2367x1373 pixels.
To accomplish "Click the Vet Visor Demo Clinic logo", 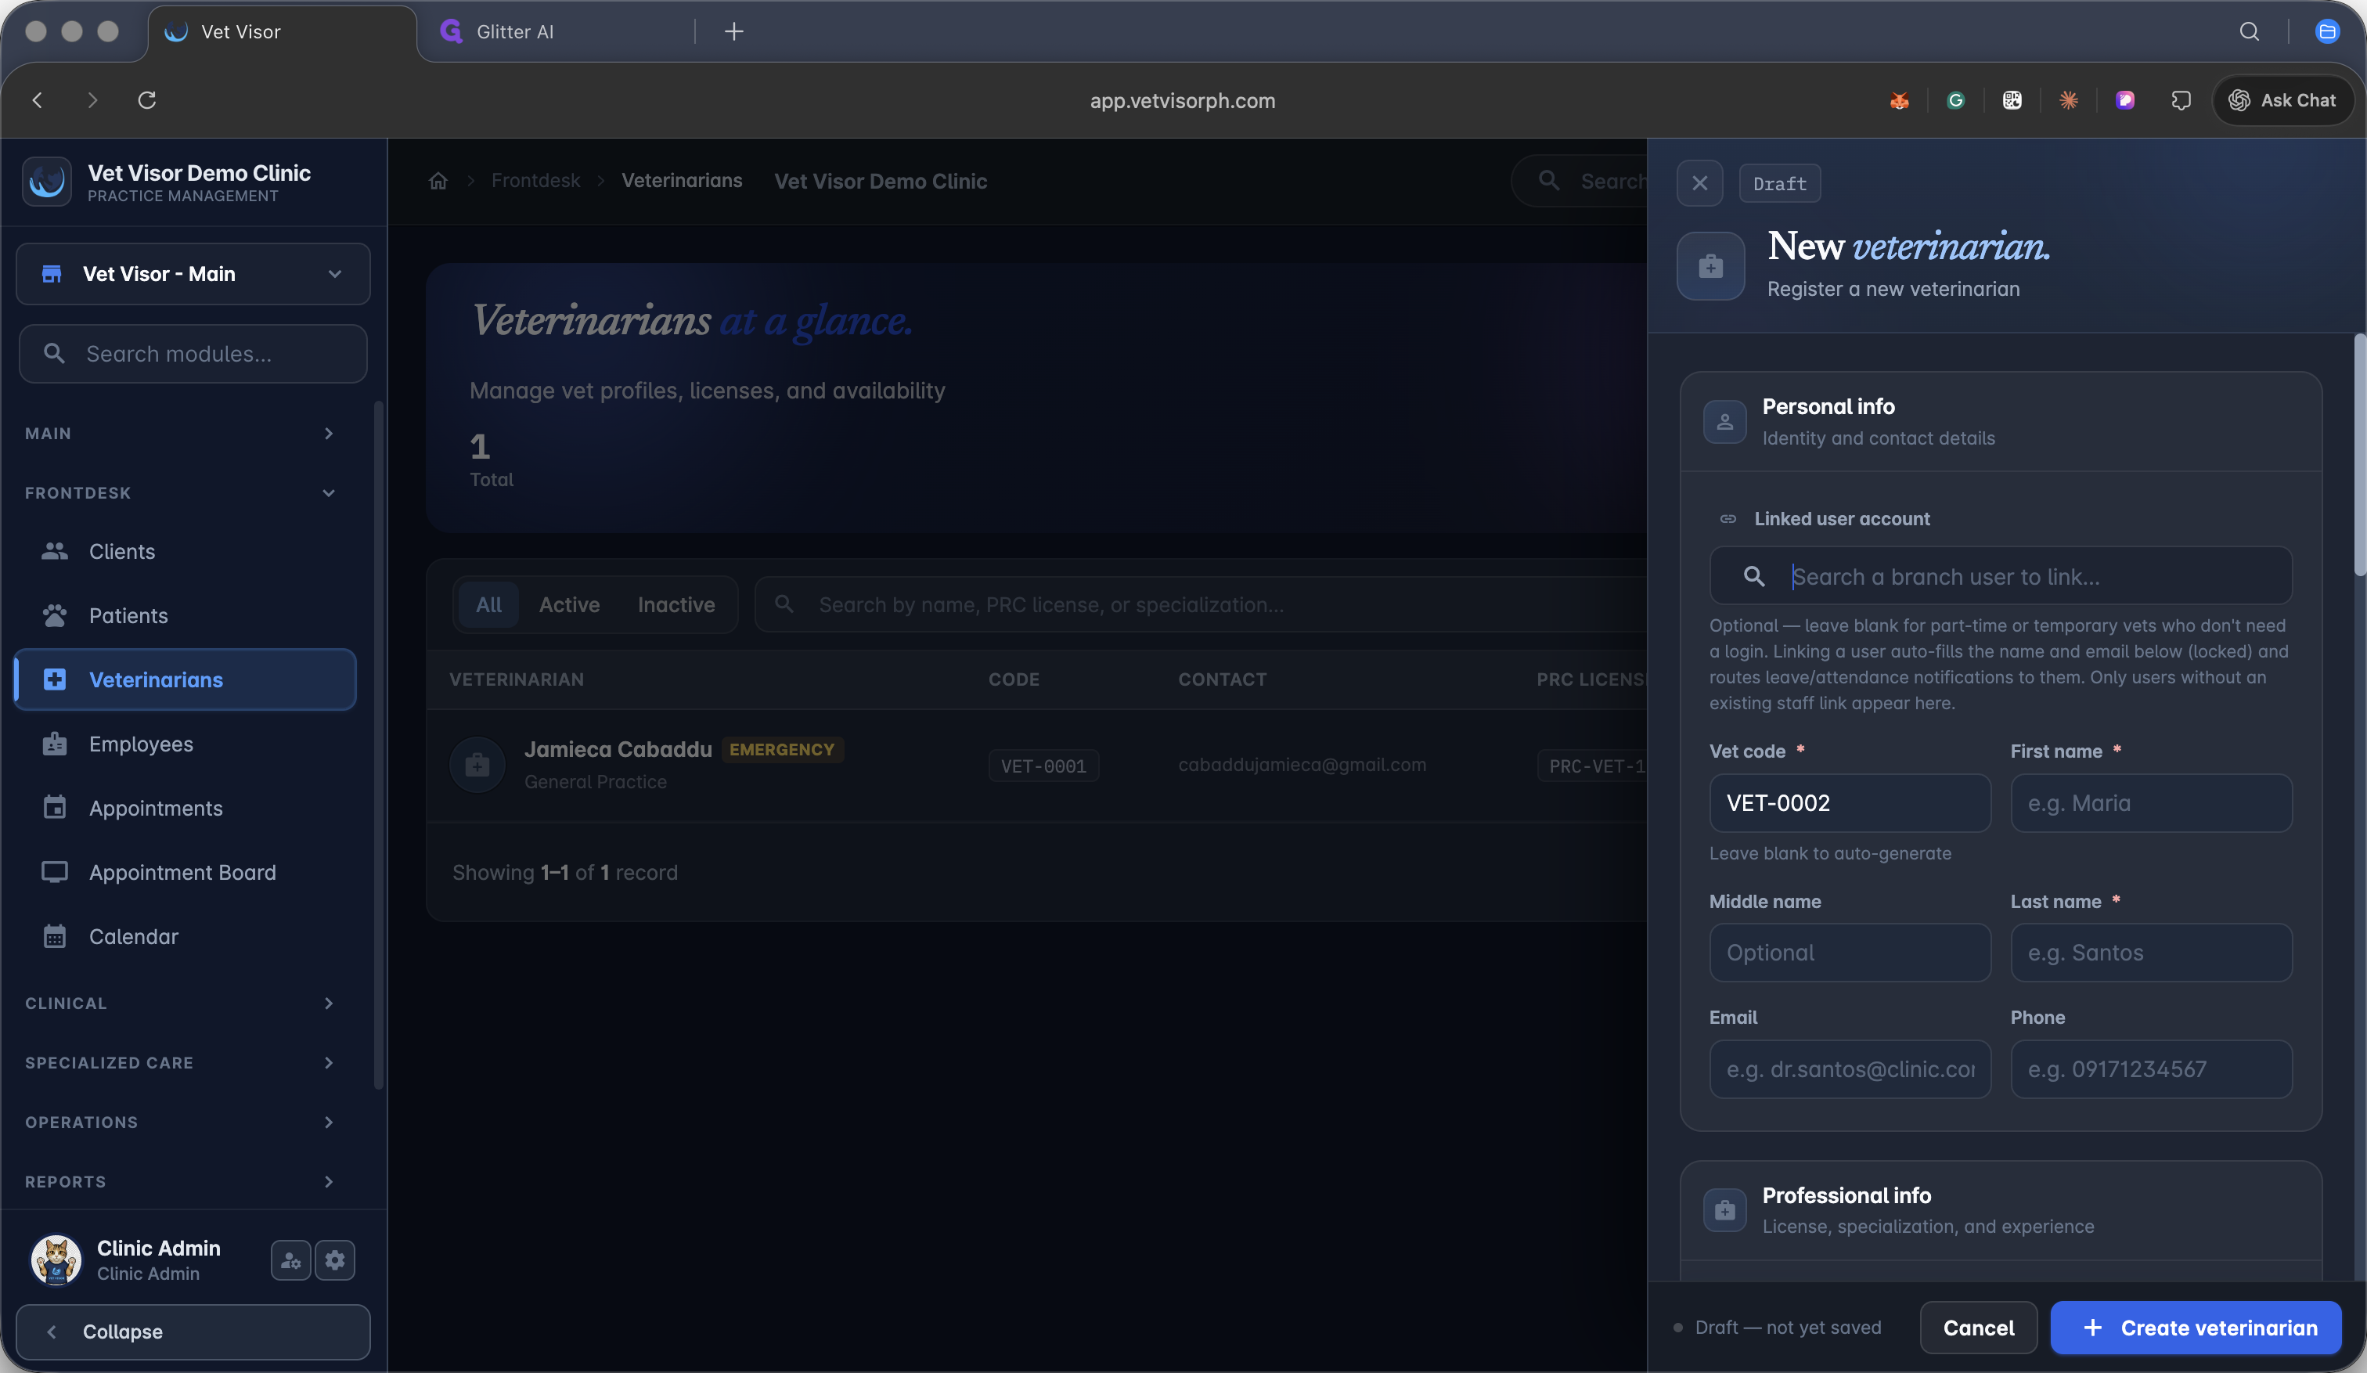I will click(46, 182).
